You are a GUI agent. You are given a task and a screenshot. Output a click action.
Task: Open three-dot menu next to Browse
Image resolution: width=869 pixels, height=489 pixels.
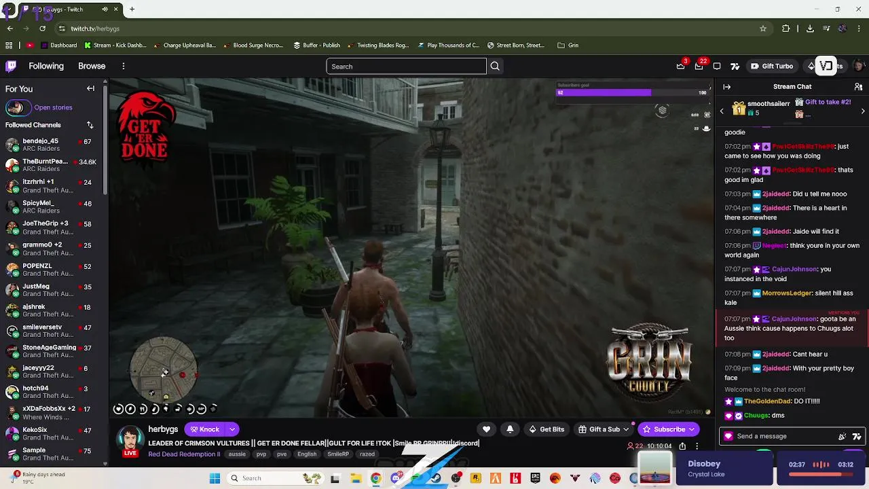(x=123, y=66)
